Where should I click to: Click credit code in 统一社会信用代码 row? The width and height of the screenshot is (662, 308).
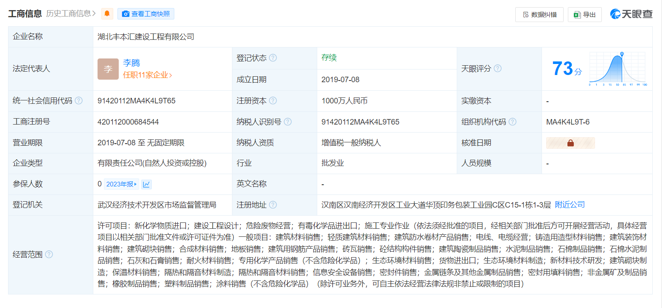point(137,101)
